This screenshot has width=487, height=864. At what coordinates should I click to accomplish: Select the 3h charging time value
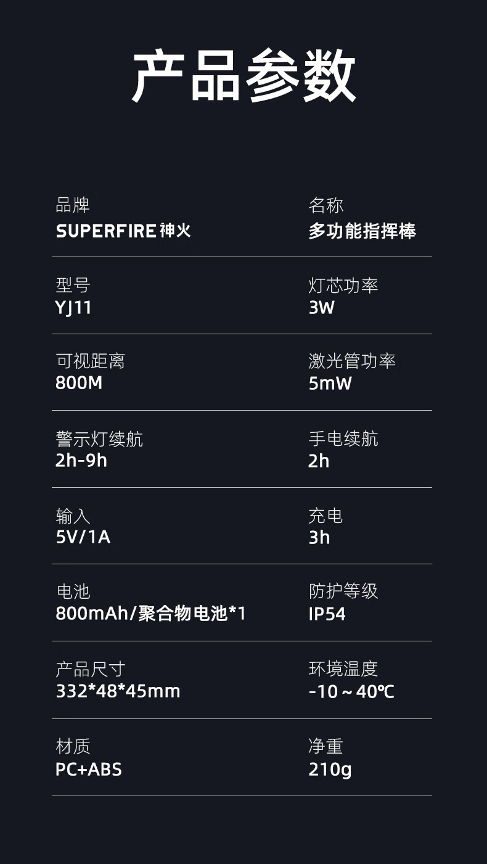(319, 537)
